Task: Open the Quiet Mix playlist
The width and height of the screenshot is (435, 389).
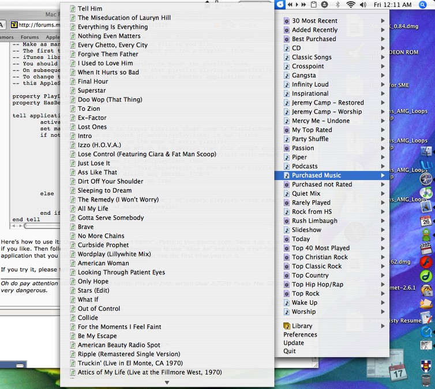Action: pyautogui.click(x=332, y=194)
